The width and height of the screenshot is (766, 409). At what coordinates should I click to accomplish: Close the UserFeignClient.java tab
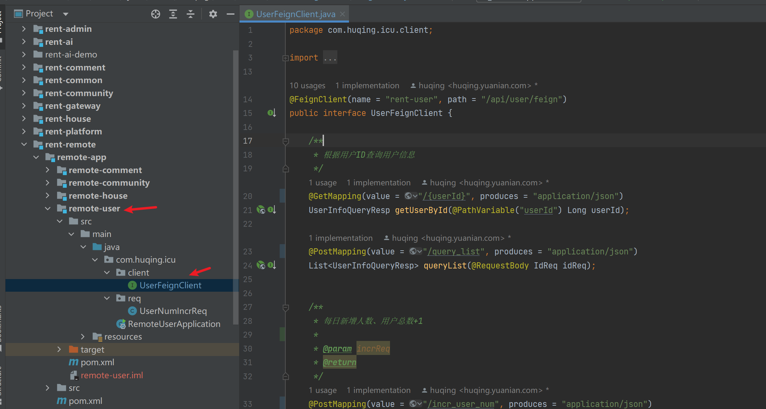pyautogui.click(x=342, y=14)
